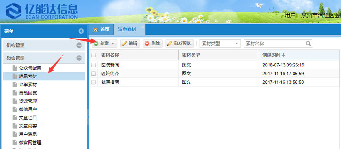Collapse the 微信管理 section

[79, 58]
